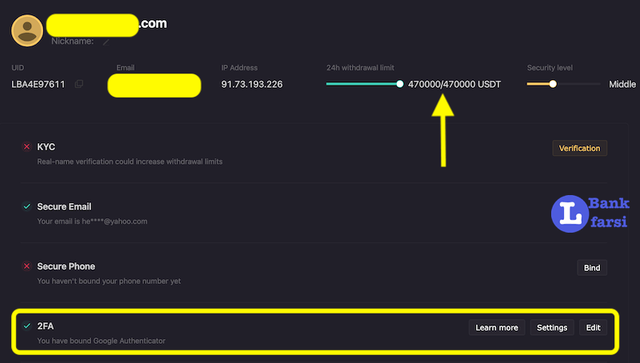Click the pencil icon beside Nickname
The height and width of the screenshot is (363, 640).
pyautogui.click(x=106, y=41)
